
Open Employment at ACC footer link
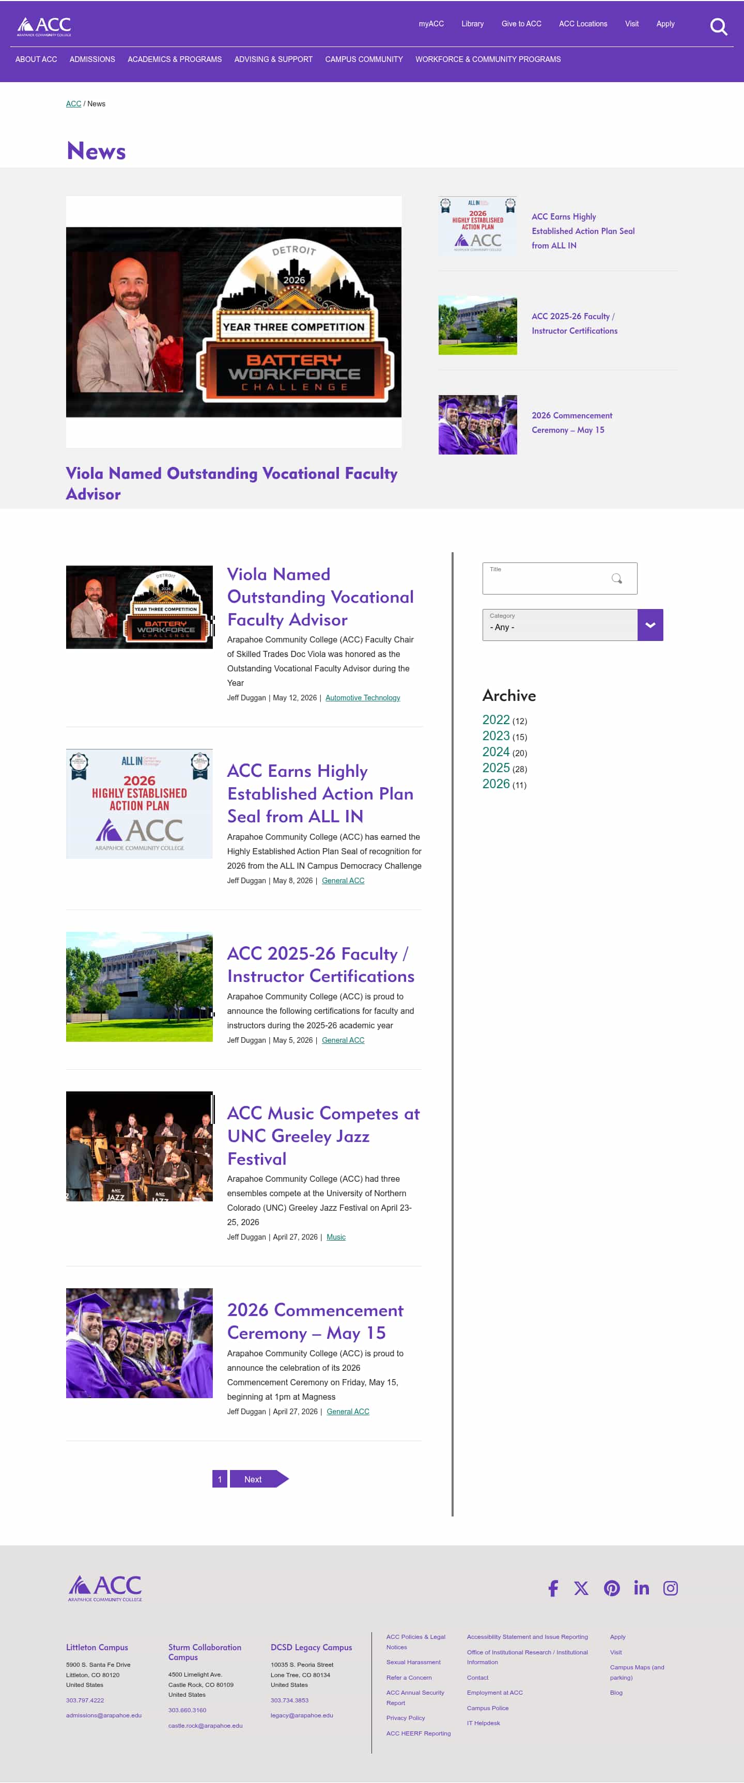pyautogui.click(x=495, y=1693)
